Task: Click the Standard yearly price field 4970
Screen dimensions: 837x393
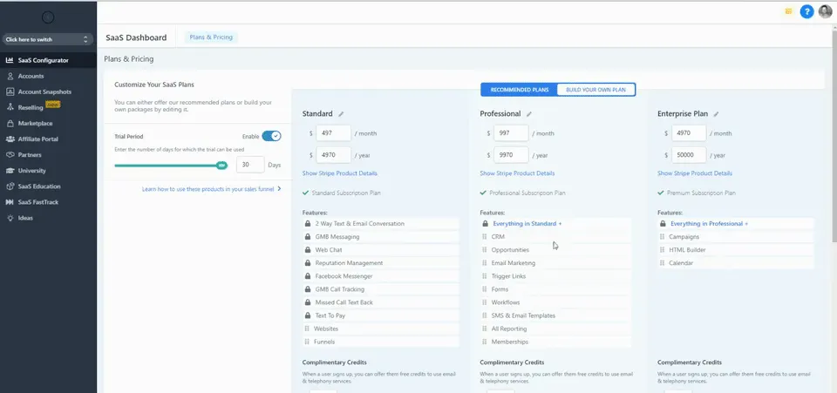Action: (334, 155)
